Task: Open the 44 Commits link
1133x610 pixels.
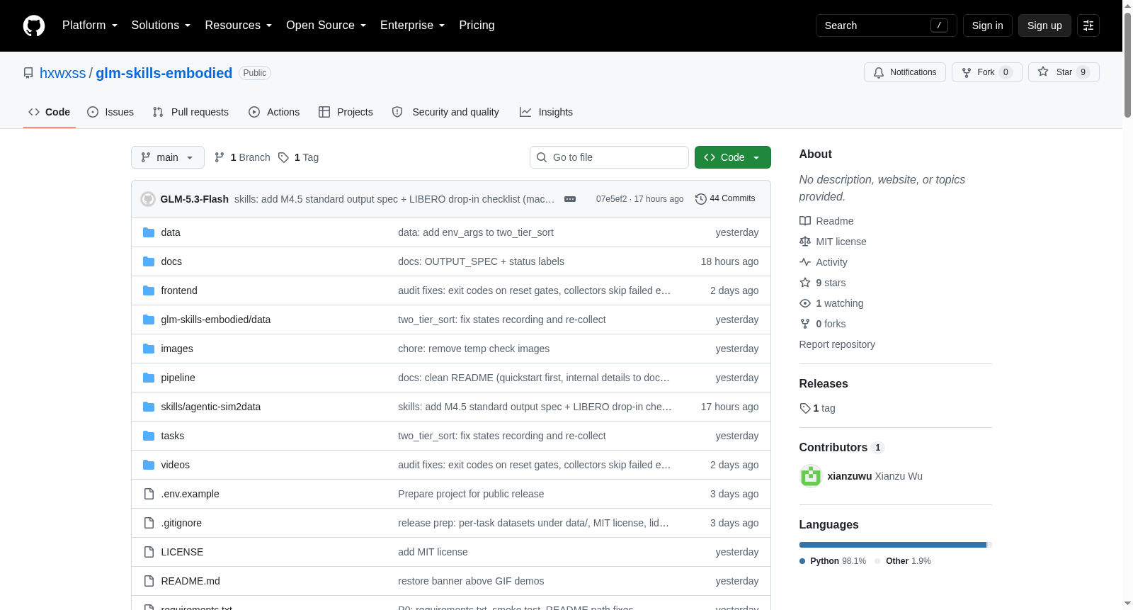Action: (x=725, y=199)
